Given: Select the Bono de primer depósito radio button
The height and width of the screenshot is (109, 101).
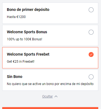Looking at the screenshot, I should point(91,10).
